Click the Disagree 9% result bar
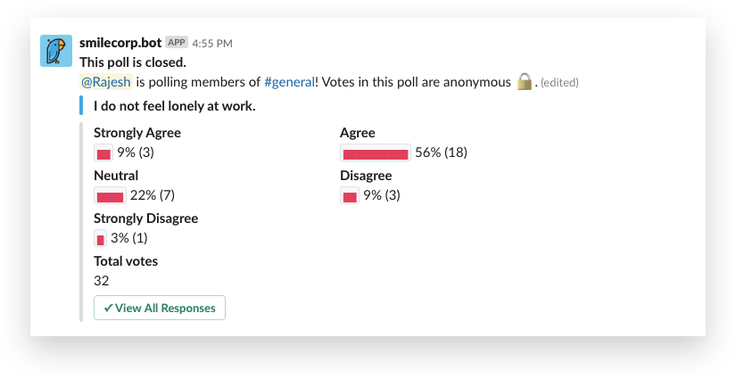 (350, 196)
